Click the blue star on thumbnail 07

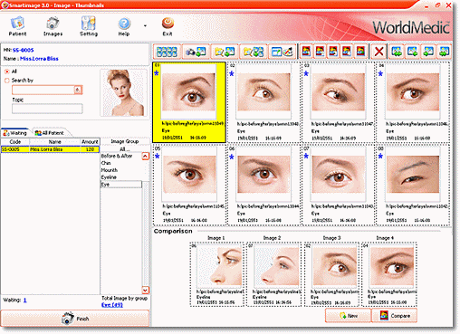coord(306,156)
